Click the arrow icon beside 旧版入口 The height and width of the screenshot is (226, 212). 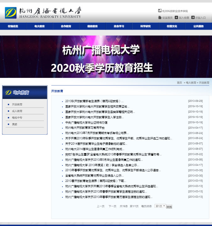[193, 18]
